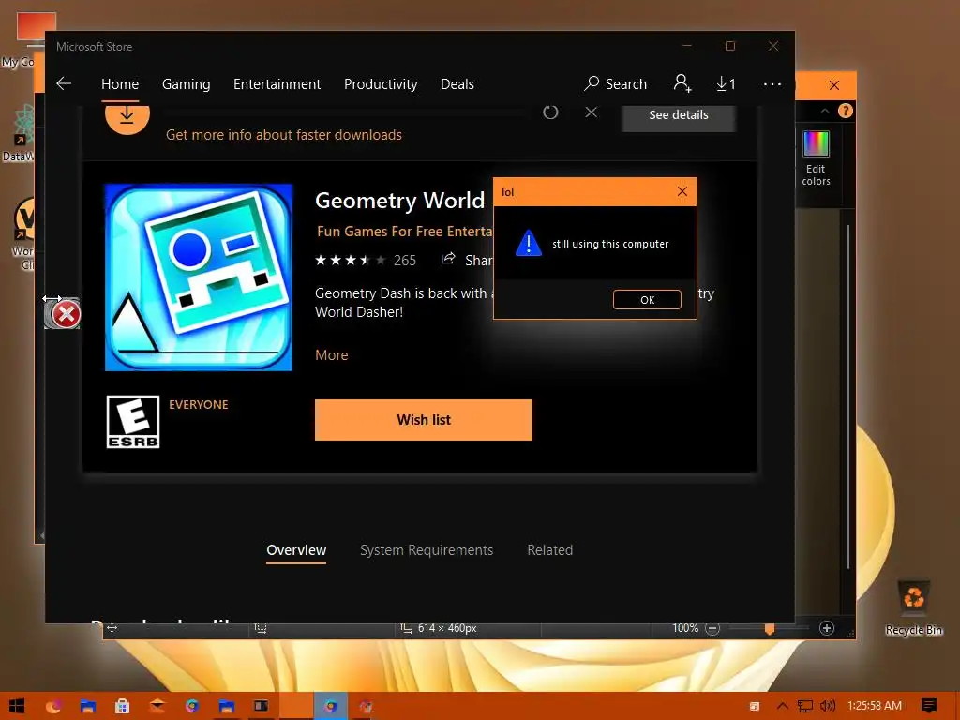Open the account sign-in icon in Store
This screenshot has width=960, height=720.
(x=682, y=83)
